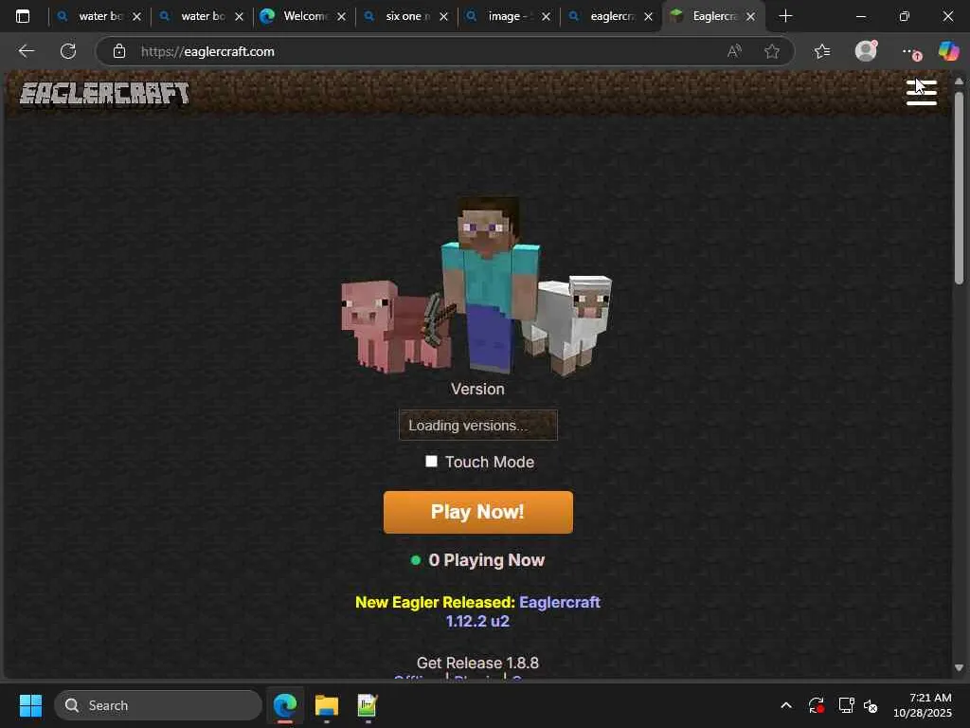Click the address bar URL eaglercraft.com
Viewport: 970px width, 728px height.
coord(207,51)
